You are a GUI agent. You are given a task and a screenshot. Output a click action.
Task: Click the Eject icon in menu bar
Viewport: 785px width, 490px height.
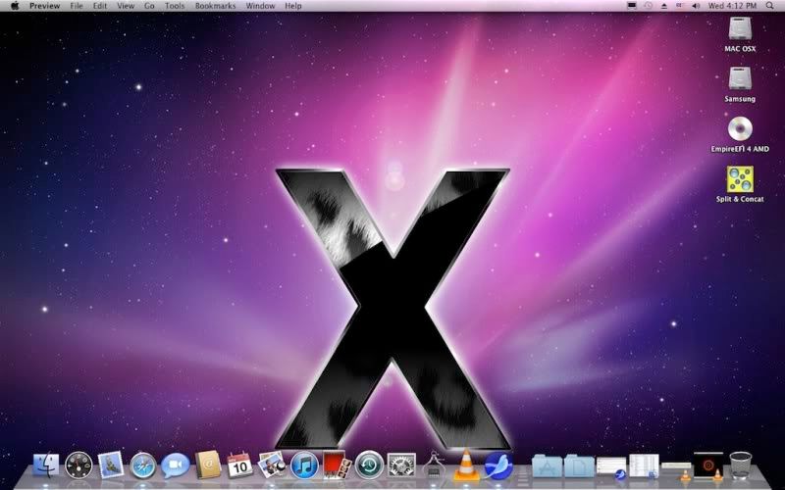664,6
